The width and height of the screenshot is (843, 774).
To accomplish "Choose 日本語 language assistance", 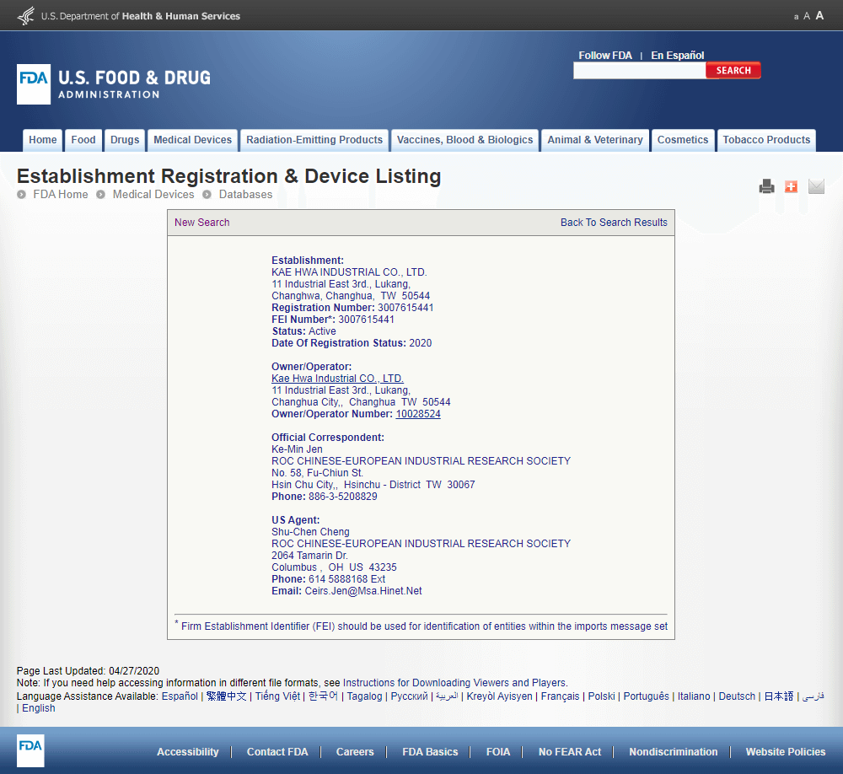I will coord(779,696).
